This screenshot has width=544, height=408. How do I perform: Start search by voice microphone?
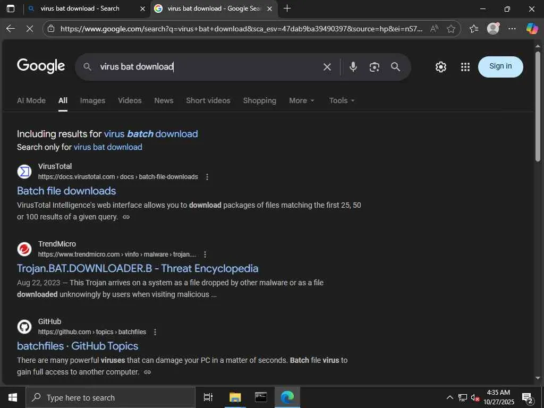pos(353,66)
